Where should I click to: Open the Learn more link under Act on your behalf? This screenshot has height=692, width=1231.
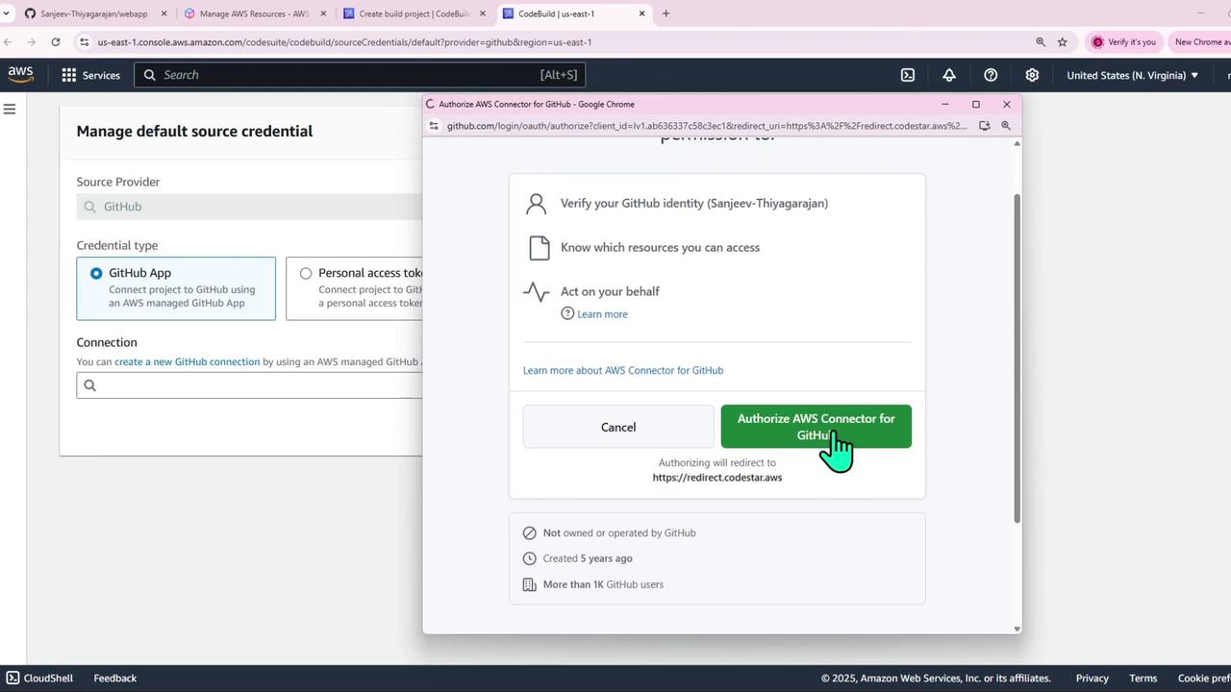point(602,314)
